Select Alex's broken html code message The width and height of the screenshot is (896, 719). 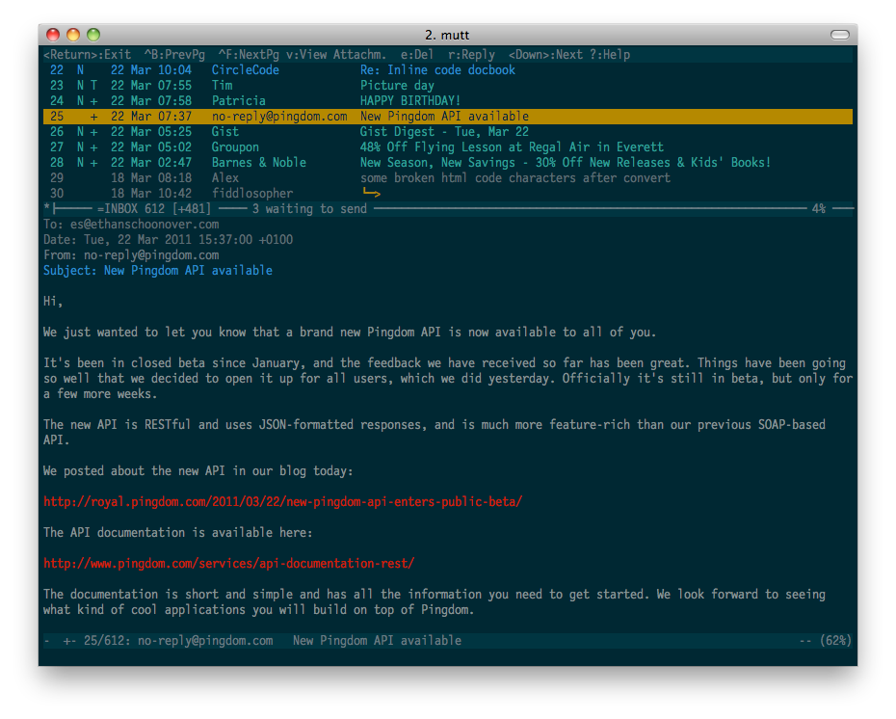(x=514, y=178)
